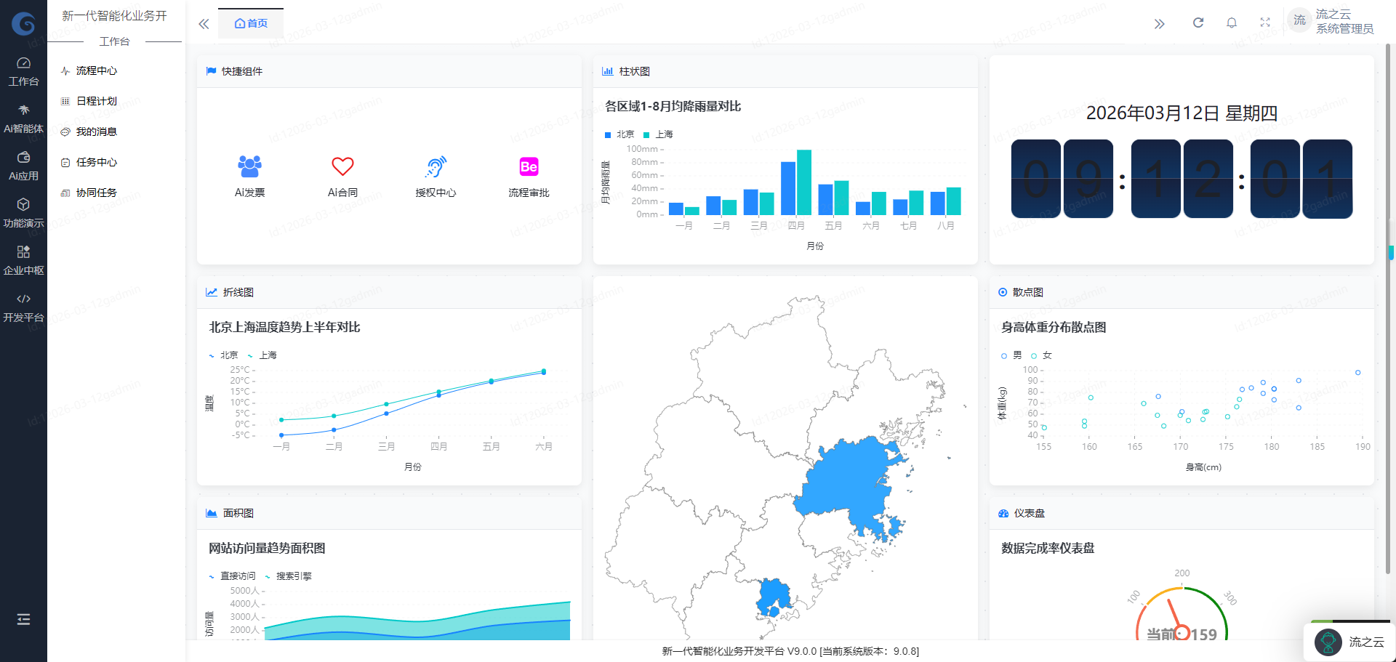Collapse the tab bar with the double-left chevron

tap(204, 23)
